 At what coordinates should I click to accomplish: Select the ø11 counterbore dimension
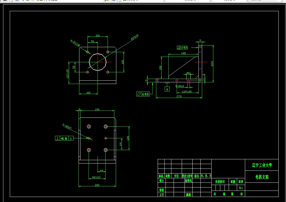tap(189, 73)
